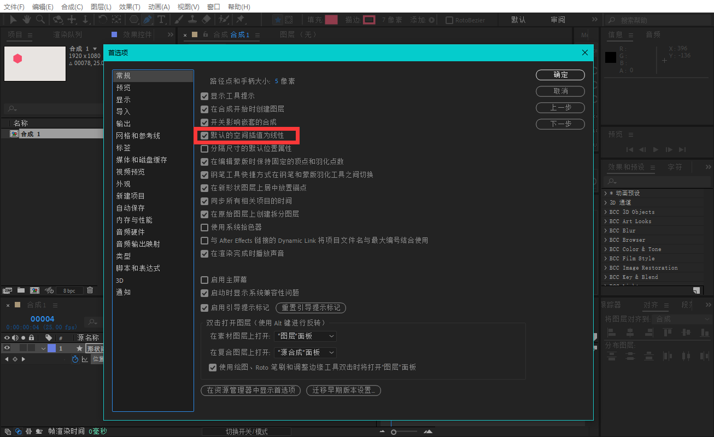
Task: Select the Clone Stamp tool
Action: 192,19
